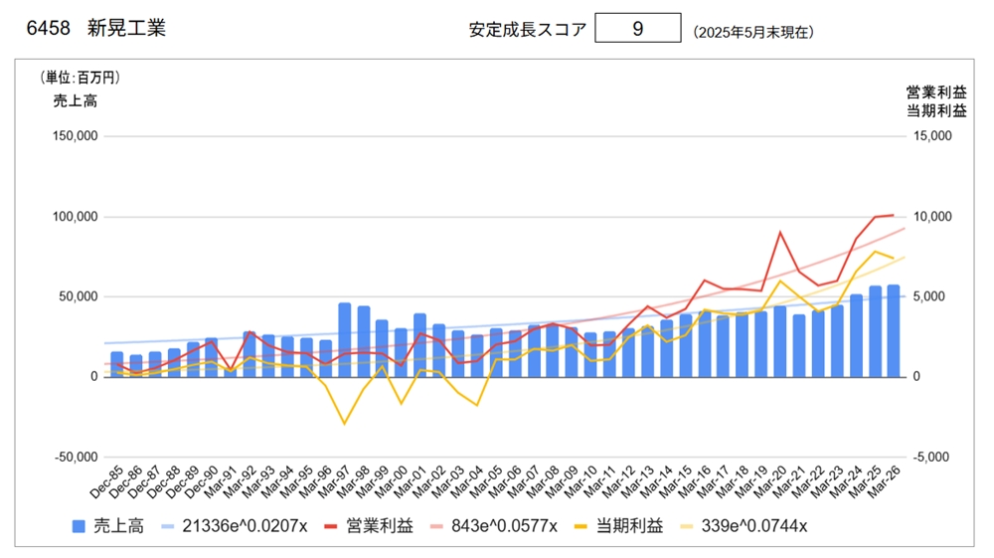
Task: Click the Mar-20 x-axis label
Action: point(769,482)
